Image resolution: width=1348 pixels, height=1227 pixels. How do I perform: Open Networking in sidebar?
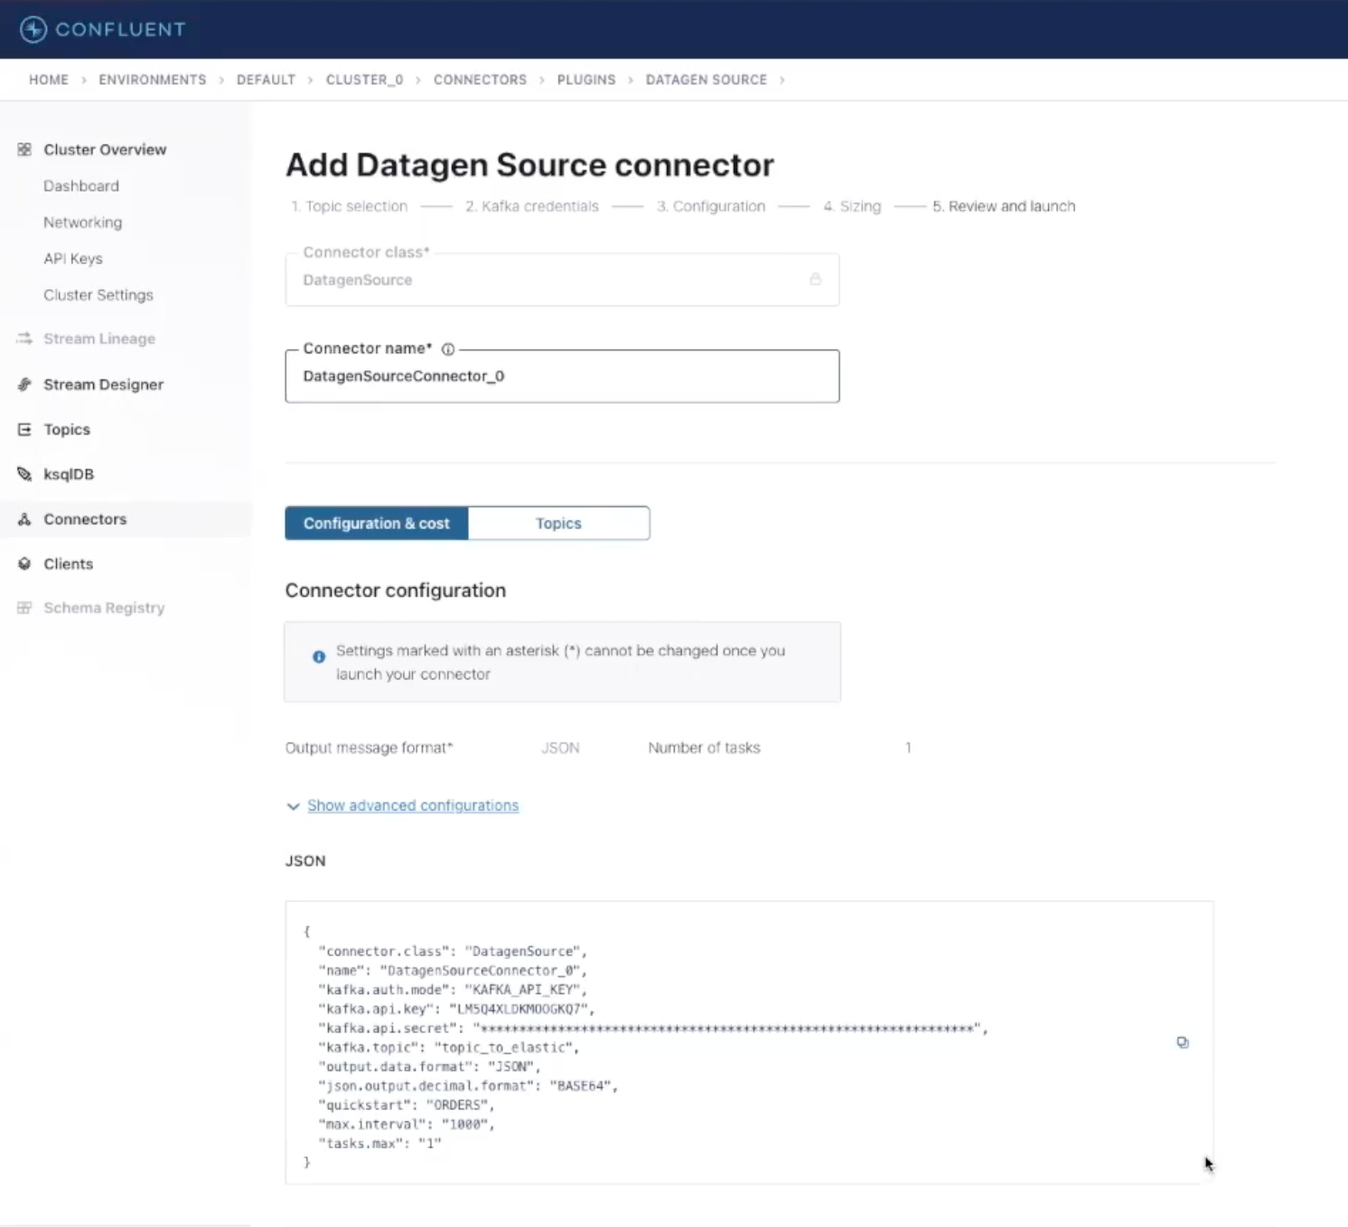pyautogui.click(x=82, y=222)
